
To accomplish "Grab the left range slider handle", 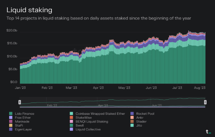I will tap(20, 102).
